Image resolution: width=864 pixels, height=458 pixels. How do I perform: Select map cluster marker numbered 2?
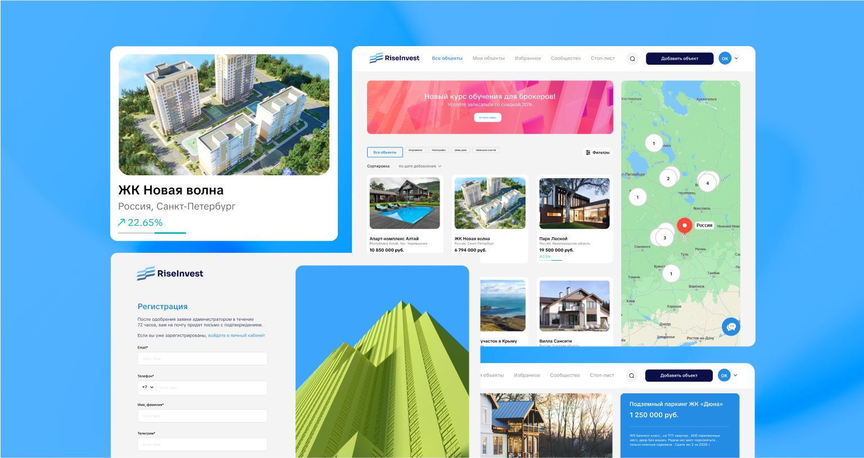tap(668, 179)
